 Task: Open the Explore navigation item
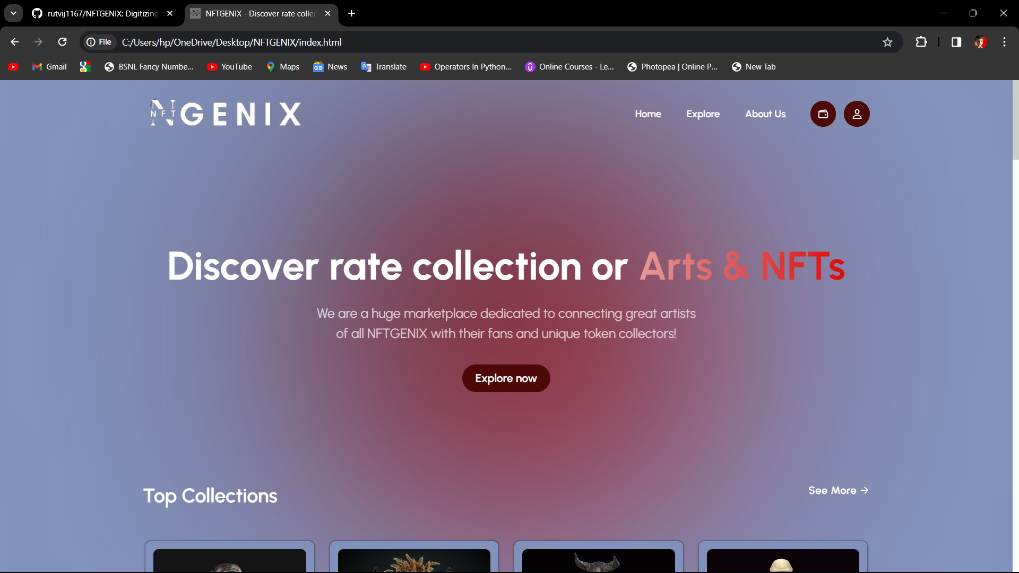[x=703, y=114]
